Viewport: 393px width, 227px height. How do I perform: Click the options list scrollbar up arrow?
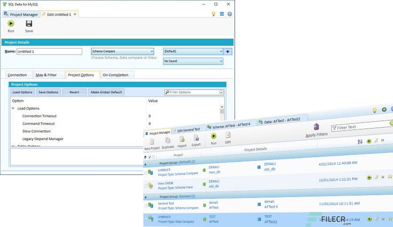(222, 107)
